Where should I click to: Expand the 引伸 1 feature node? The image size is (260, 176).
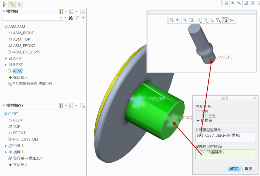[6, 146]
